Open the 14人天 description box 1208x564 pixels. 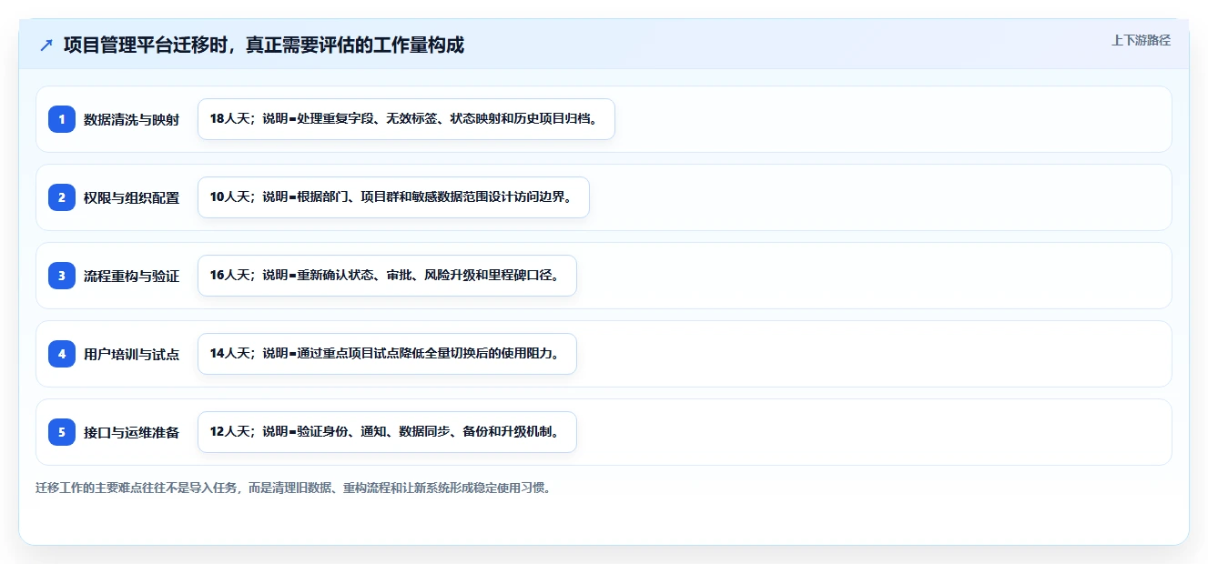tap(387, 354)
